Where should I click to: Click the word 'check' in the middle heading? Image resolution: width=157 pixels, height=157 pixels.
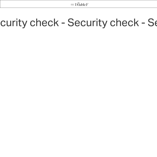125,23
